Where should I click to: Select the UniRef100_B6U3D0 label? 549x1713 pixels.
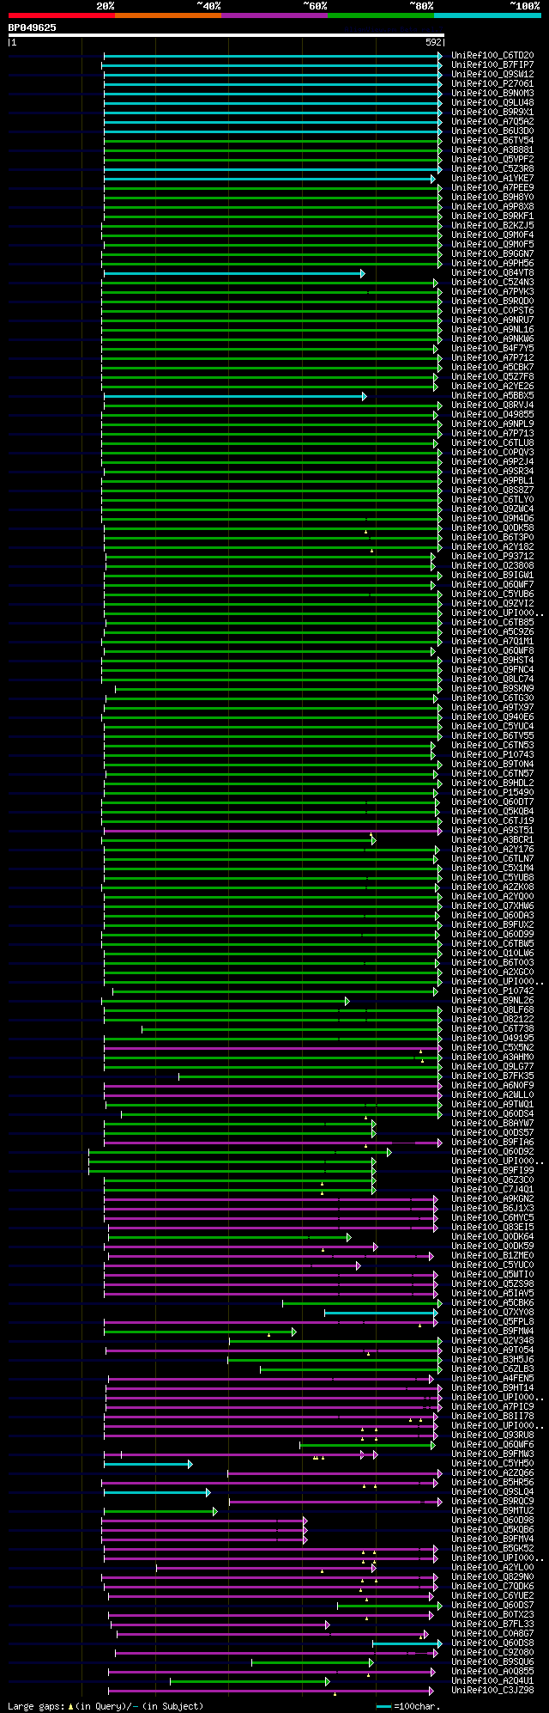[492, 131]
